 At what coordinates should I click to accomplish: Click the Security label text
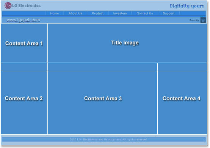(194, 20)
